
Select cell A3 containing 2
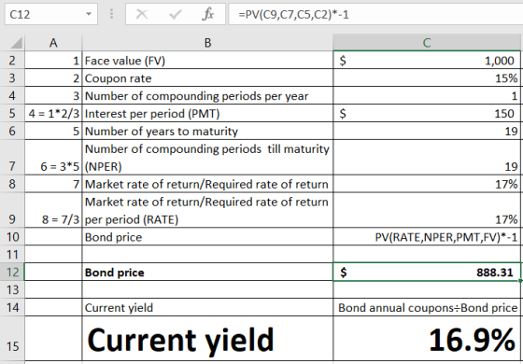tap(53, 78)
